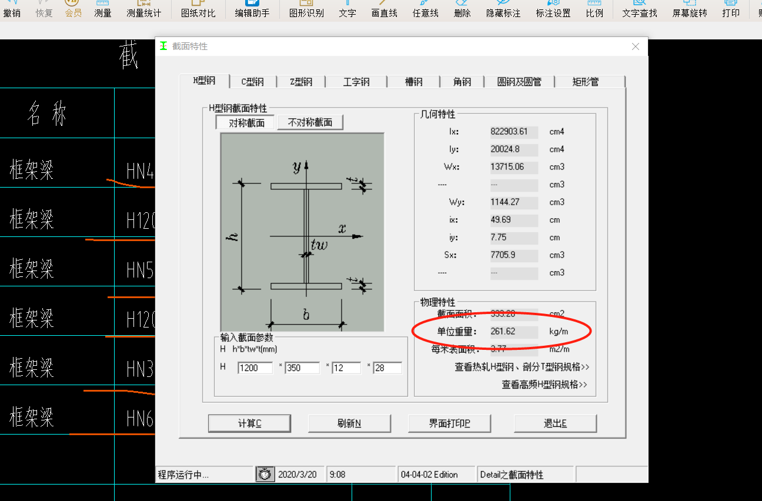Open the 比例 scale tool
This screenshot has height=501, width=762.
594,9
